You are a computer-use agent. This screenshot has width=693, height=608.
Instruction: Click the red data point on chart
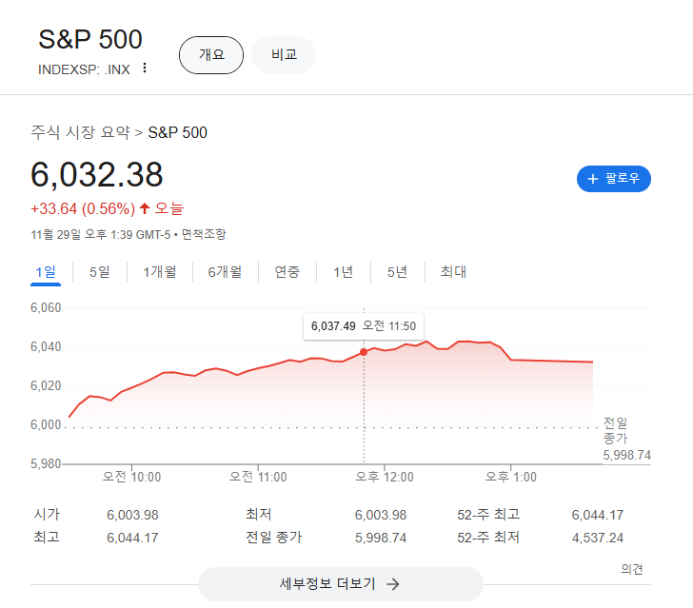click(364, 352)
